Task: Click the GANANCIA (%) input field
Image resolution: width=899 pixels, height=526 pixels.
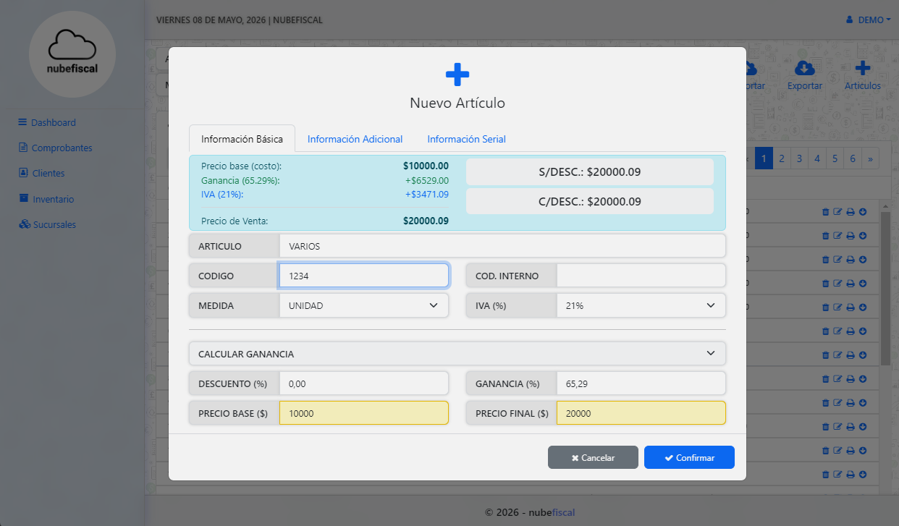Action: [641, 383]
